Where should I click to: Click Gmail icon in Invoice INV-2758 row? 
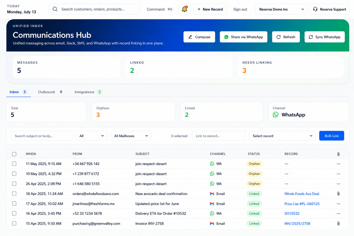(x=212, y=224)
